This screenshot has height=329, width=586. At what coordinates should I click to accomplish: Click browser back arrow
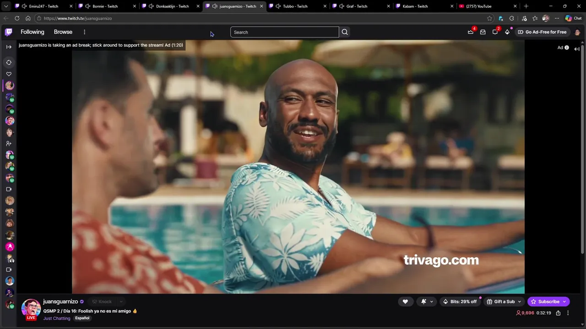point(6,18)
